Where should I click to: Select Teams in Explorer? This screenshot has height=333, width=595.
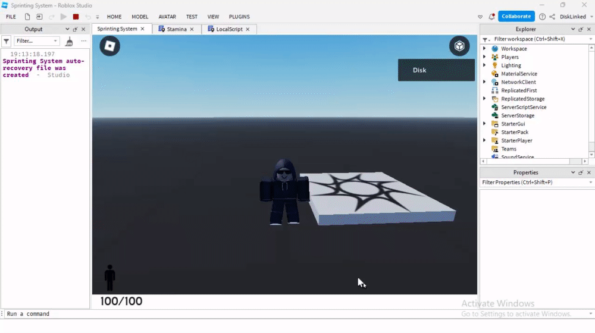[509, 149]
